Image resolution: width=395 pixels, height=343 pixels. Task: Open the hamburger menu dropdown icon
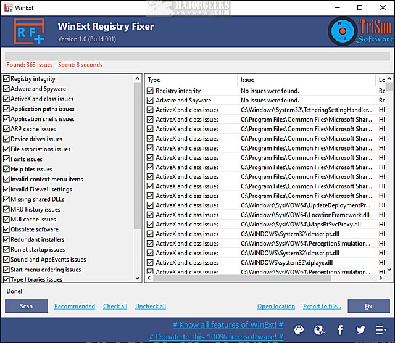click(x=381, y=330)
